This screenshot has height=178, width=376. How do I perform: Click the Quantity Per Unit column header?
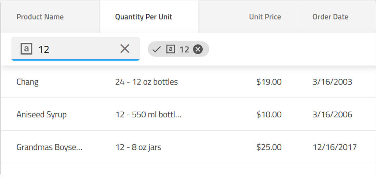(x=144, y=17)
